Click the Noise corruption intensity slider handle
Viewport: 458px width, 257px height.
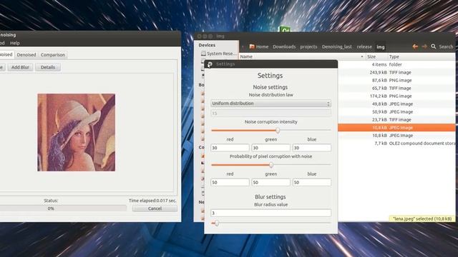(x=278, y=130)
